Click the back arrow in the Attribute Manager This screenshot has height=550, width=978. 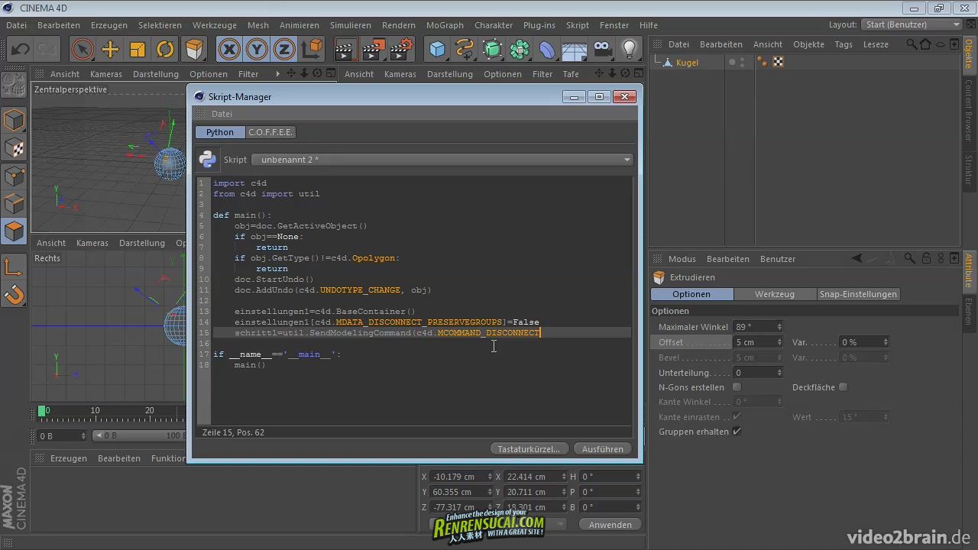(x=857, y=258)
